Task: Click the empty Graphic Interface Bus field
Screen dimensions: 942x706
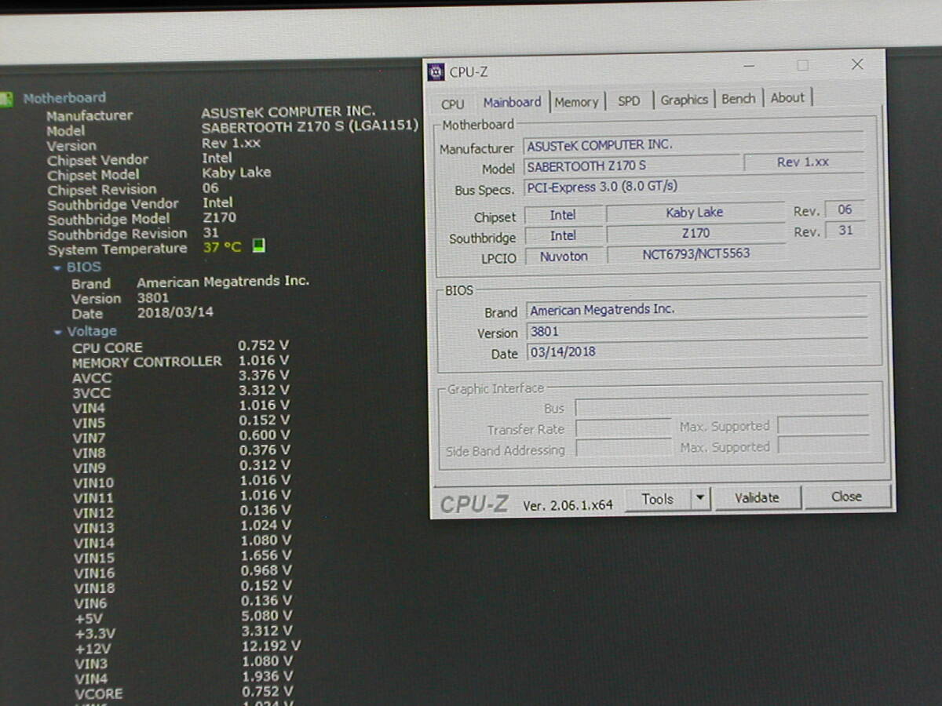Action: coord(721,406)
